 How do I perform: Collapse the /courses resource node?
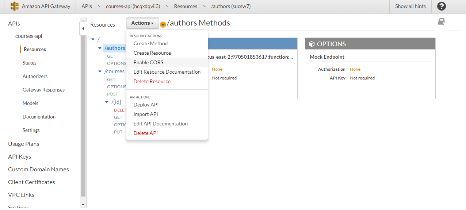100,71
